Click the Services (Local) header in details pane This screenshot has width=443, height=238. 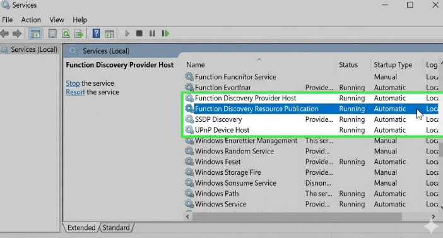tap(106, 51)
